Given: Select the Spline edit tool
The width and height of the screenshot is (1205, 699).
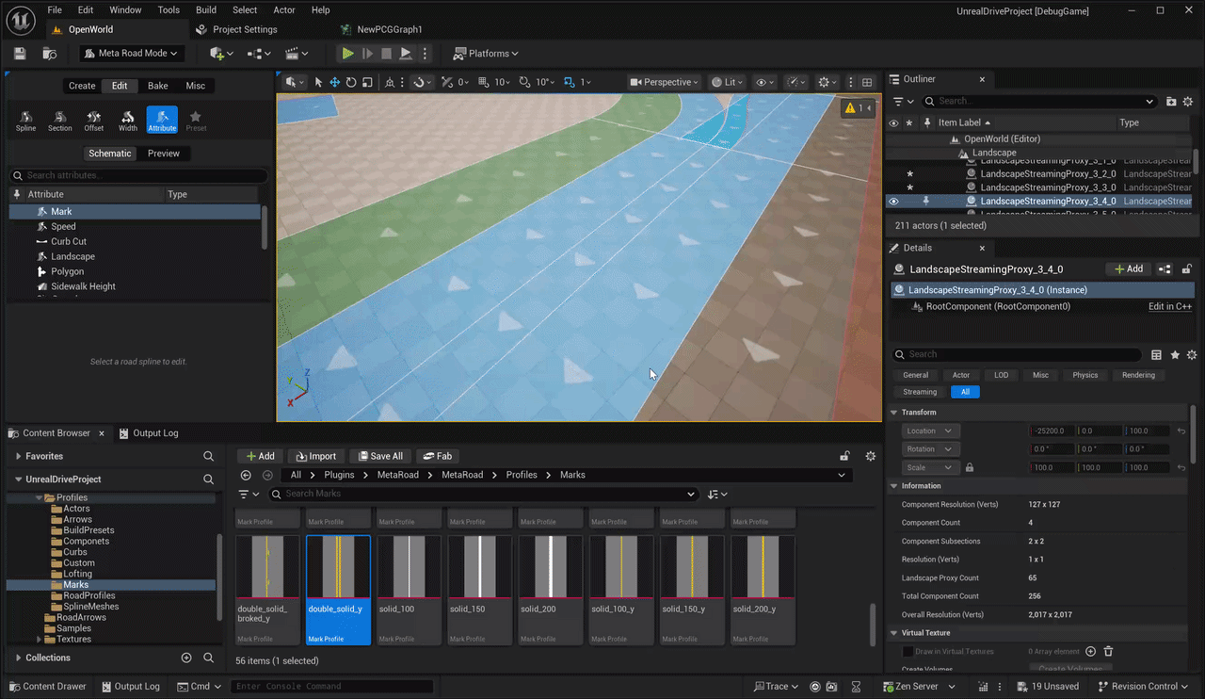Looking at the screenshot, I should click(25, 121).
